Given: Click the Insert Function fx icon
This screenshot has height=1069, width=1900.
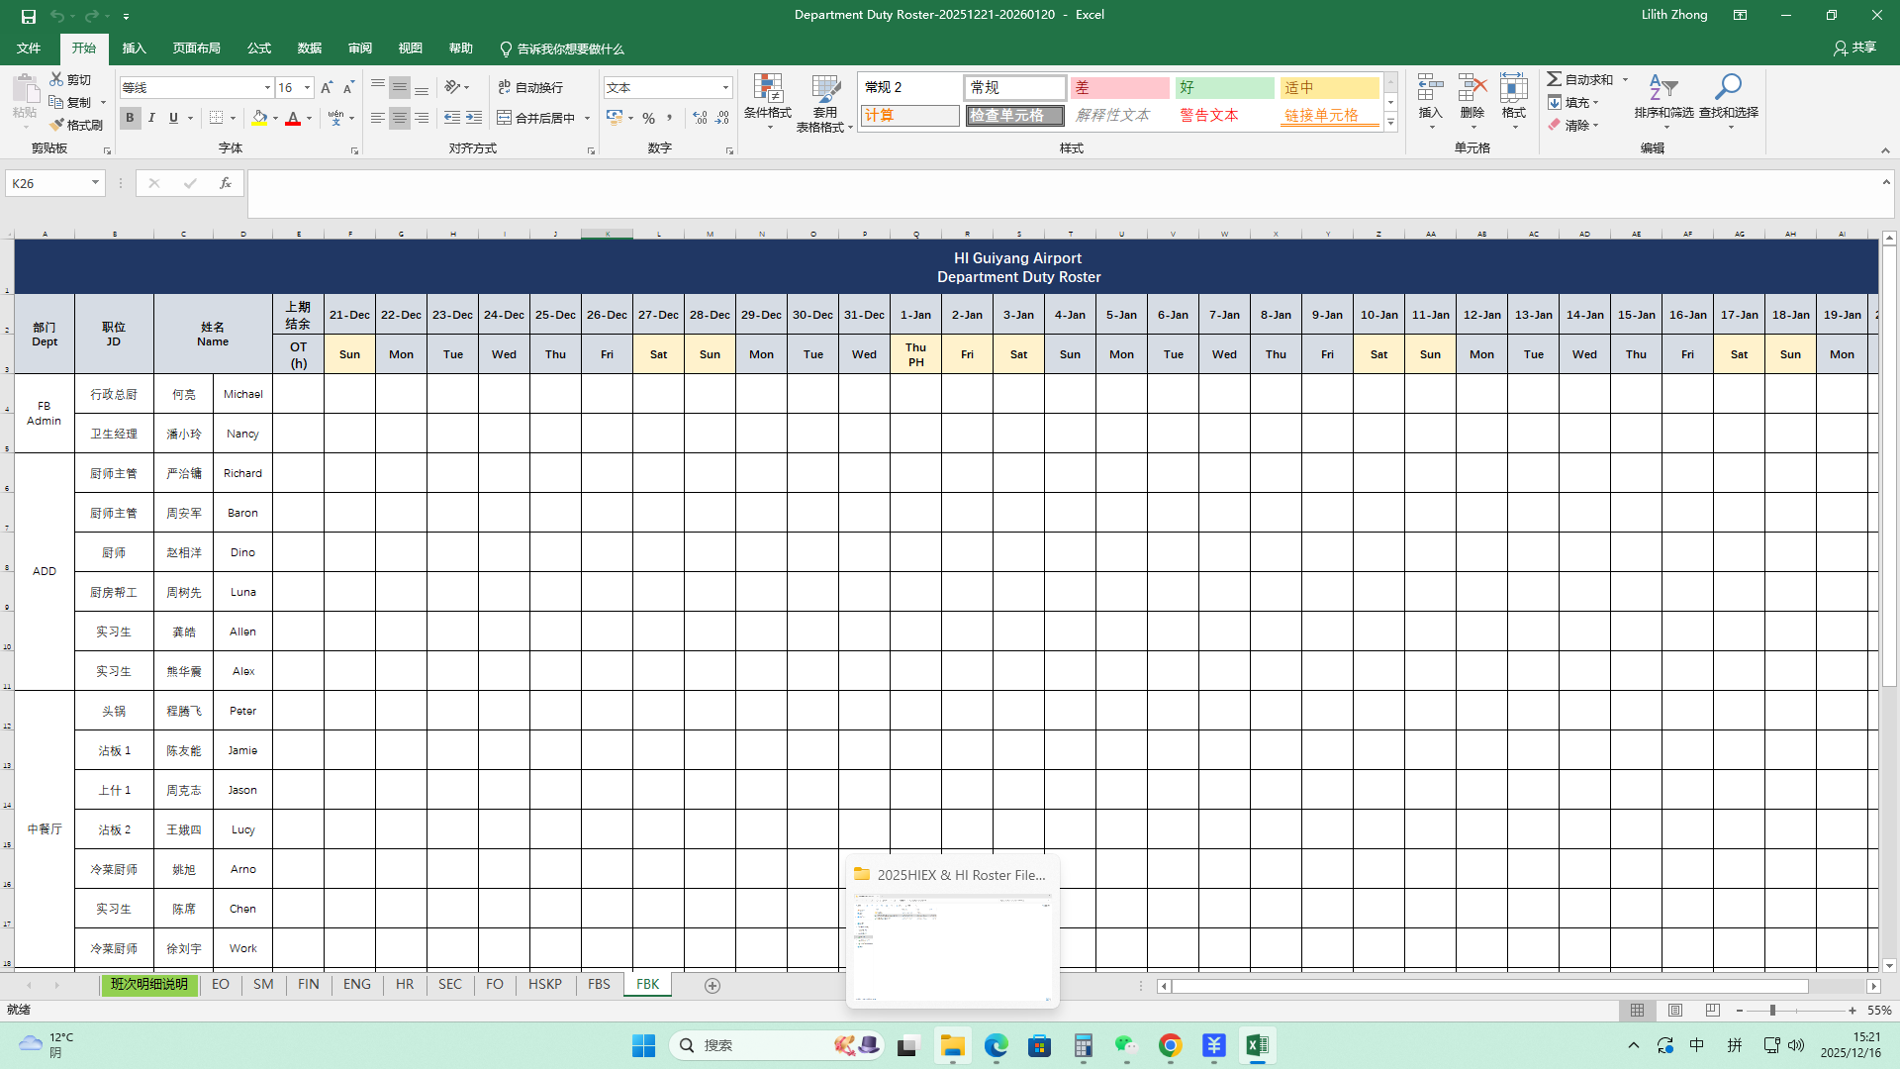Looking at the screenshot, I should pyautogui.click(x=226, y=183).
